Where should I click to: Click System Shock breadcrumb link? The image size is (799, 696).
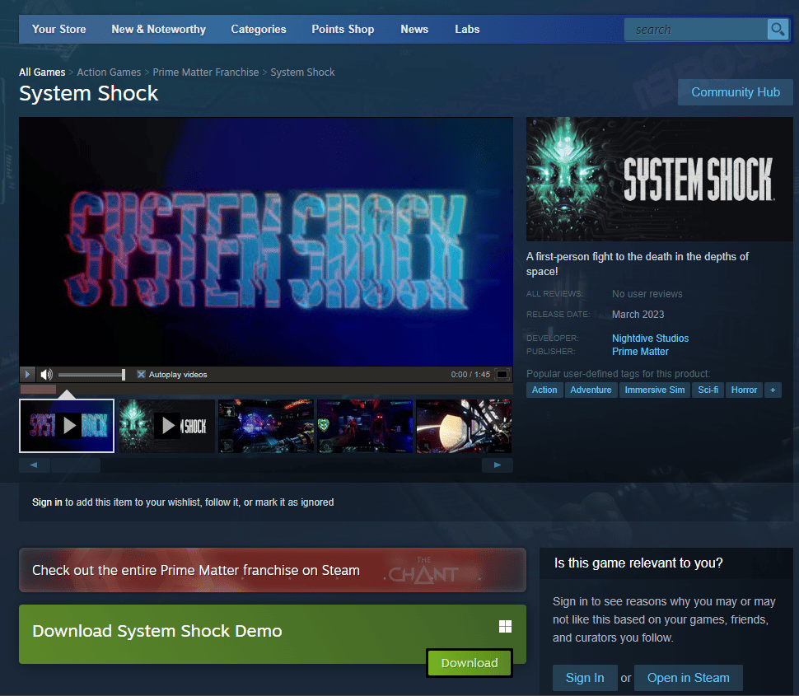tap(302, 72)
